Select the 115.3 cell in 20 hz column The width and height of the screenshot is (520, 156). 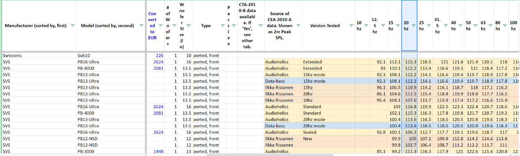409,62
